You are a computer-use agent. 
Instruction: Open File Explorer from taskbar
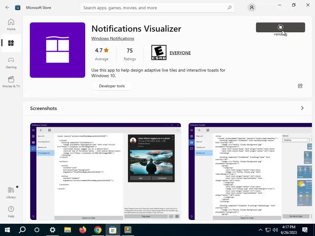[67, 230]
